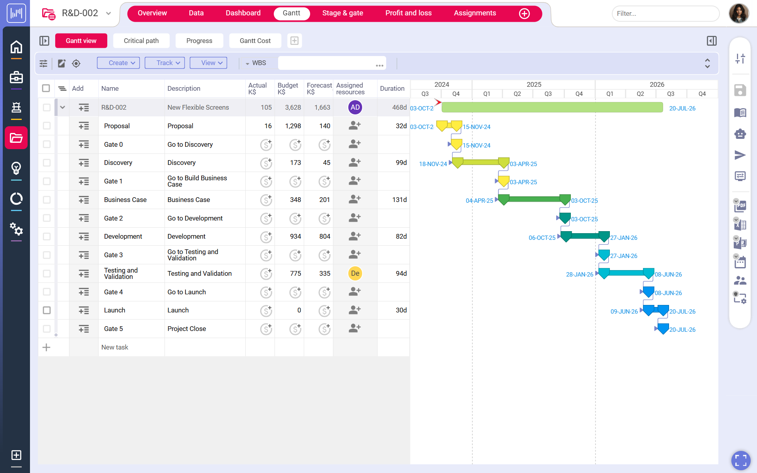Open the Create dropdown
Image resolution: width=757 pixels, height=473 pixels.
tap(118, 63)
